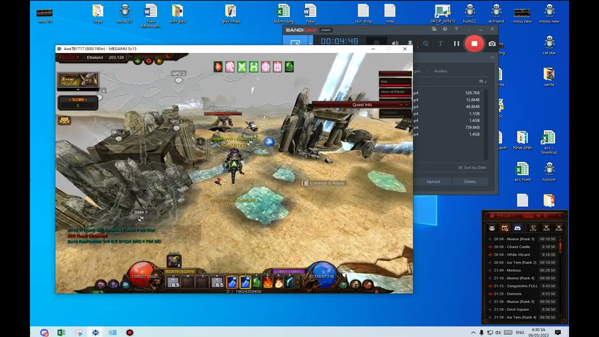
Task: Open MEGAMU widget settings gear
Action: [x=546, y=216]
